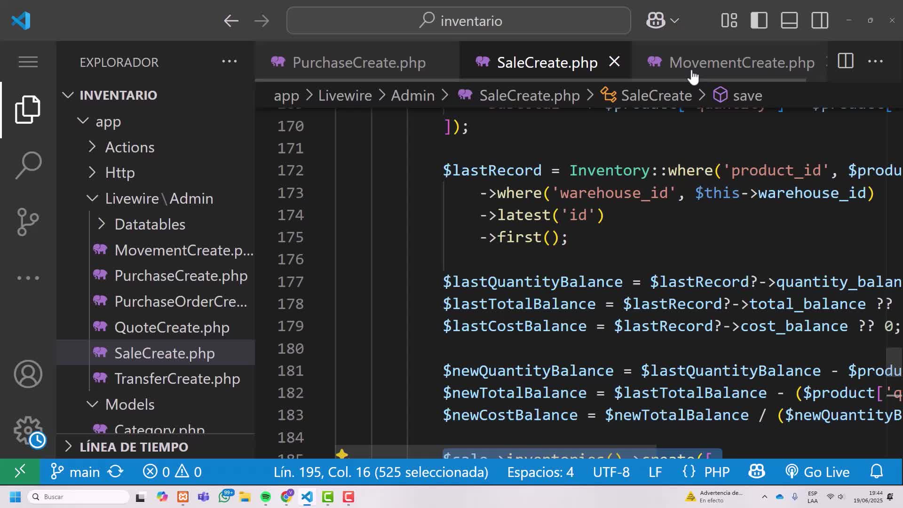Change indentation via 'Espacios: 4'
Screen dimensions: 903x508
(540, 472)
